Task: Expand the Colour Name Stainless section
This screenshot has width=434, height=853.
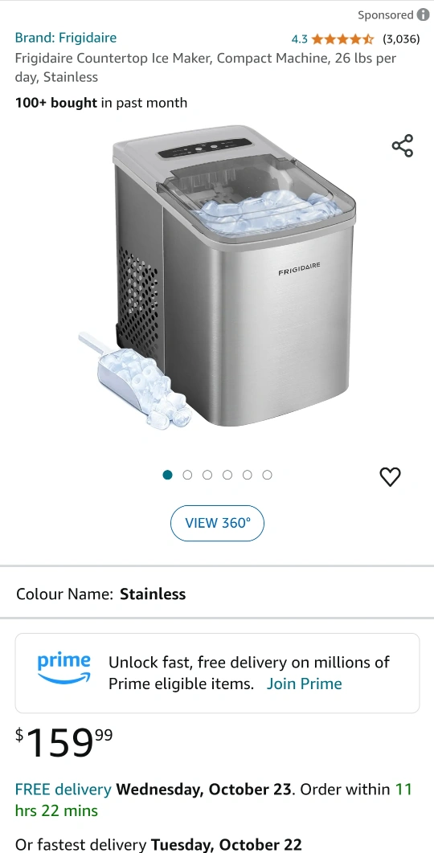Action: [x=217, y=594]
